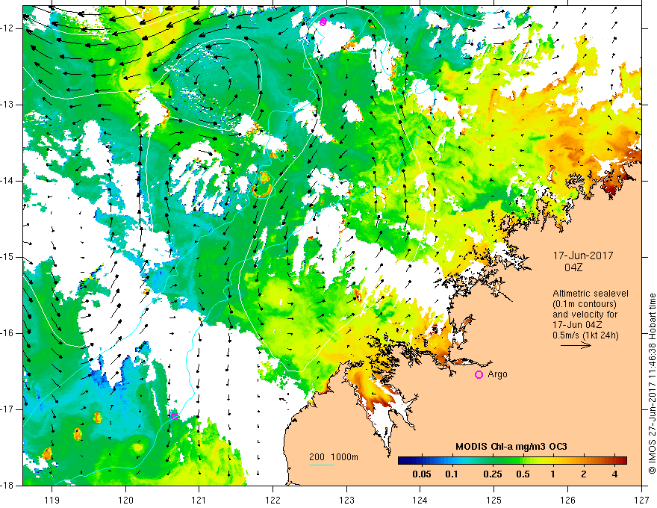Click the orange ring eddy near 122E, 14S
657x508 pixels.
tap(262, 185)
